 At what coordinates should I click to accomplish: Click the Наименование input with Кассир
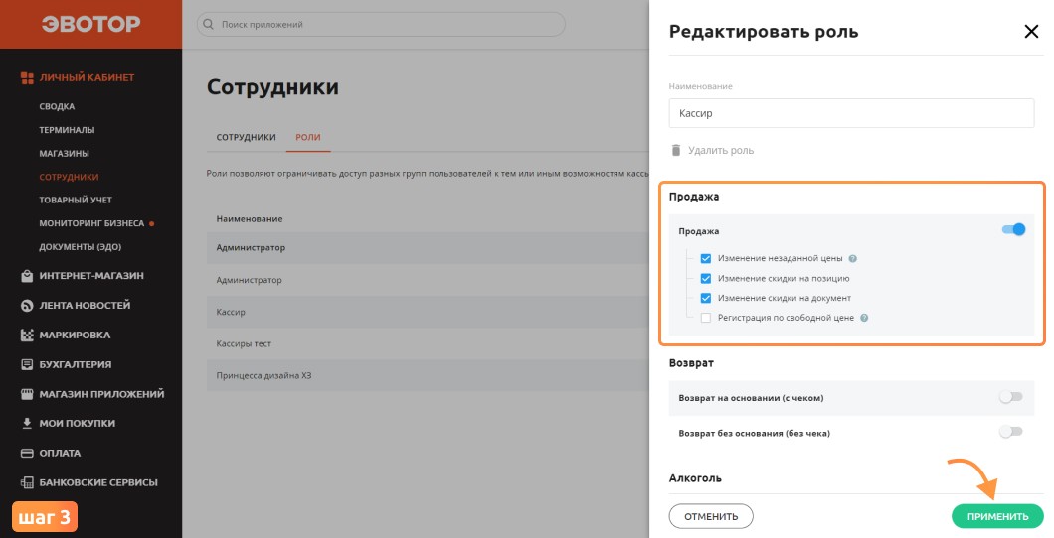(851, 113)
